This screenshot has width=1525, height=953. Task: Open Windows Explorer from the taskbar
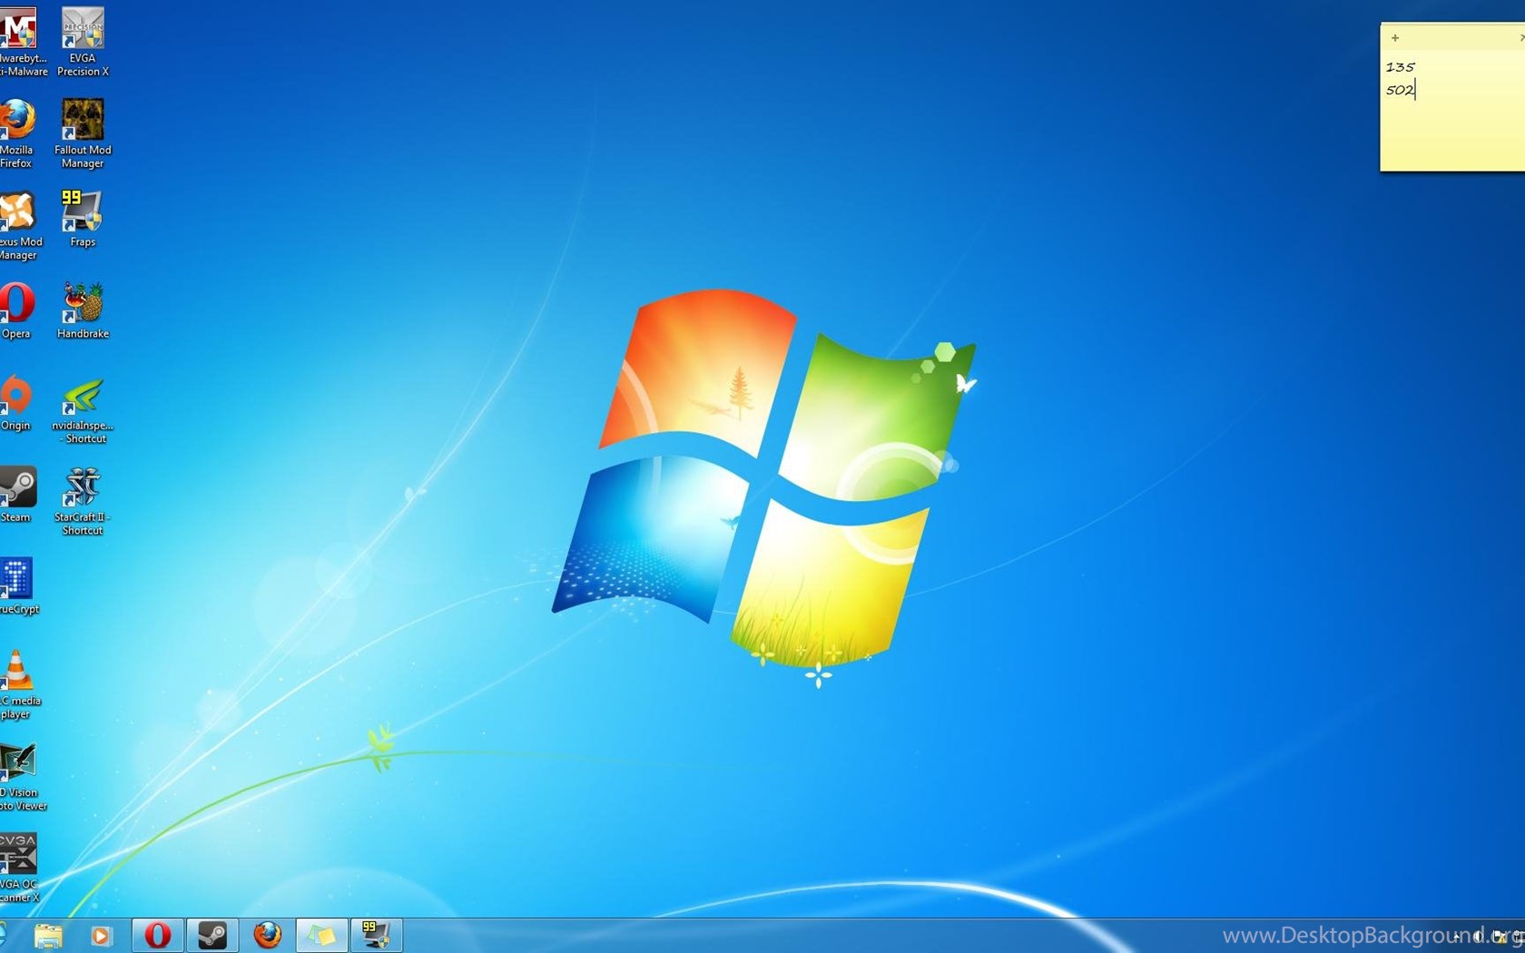click(x=48, y=935)
